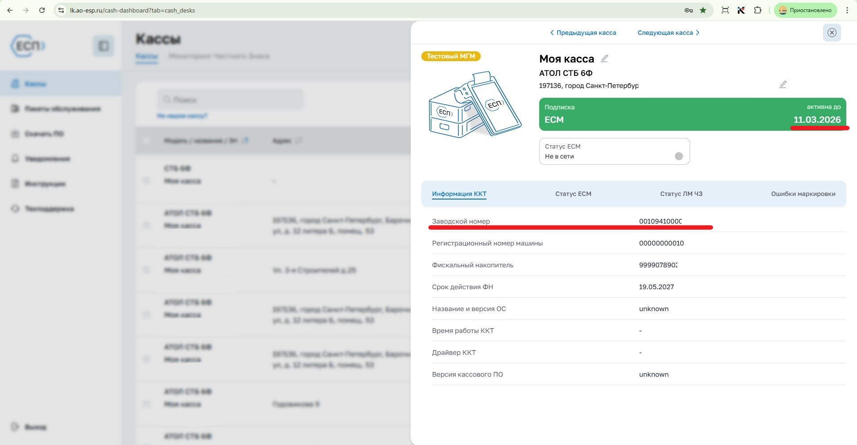The height and width of the screenshot is (445, 857).
Task: Go to previous cash desk "Предыдущая касса"
Action: click(x=583, y=33)
